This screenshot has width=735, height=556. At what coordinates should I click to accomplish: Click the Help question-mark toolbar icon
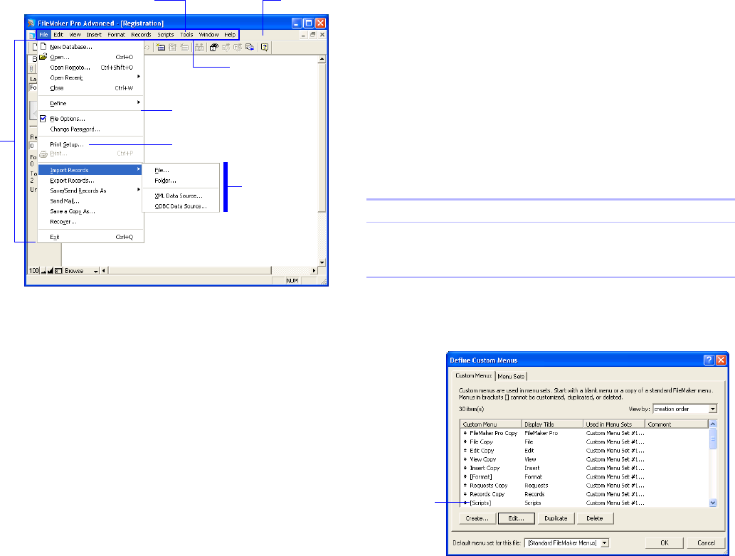tap(265, 48)
